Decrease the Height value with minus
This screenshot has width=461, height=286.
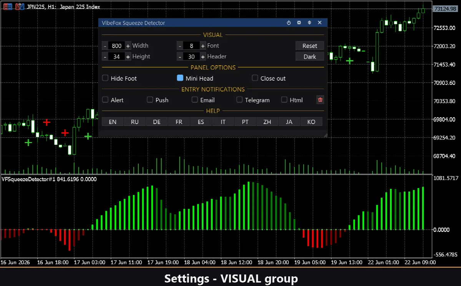(x=105, y=57)
